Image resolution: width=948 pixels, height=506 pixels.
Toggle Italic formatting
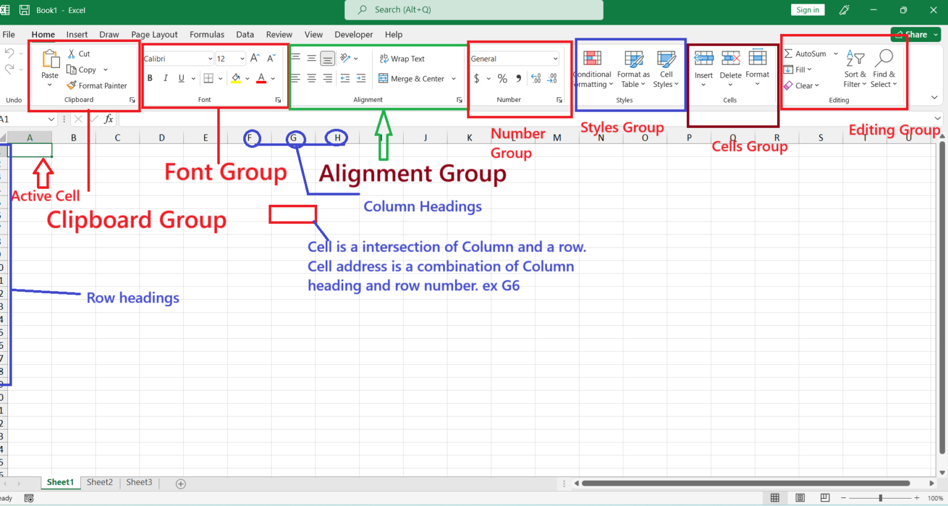(x=165, y=78)
